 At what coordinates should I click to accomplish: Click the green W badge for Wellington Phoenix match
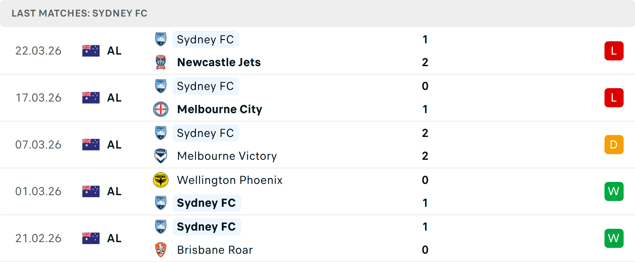point(614,191)
